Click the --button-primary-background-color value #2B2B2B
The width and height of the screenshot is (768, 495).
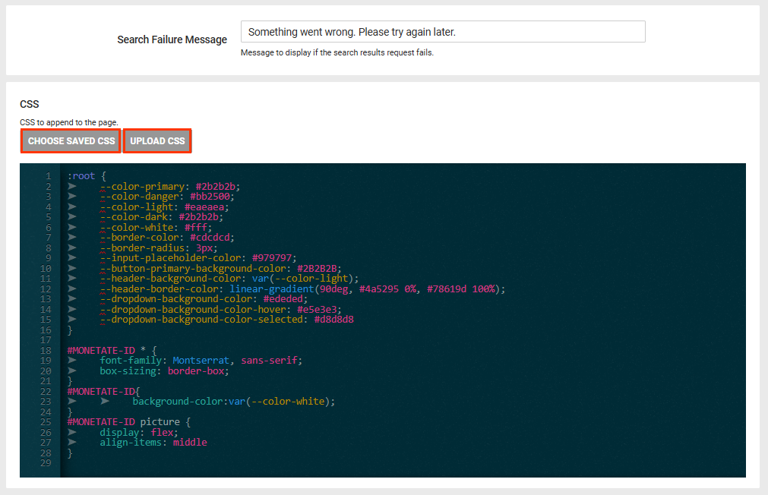pyautogui.click(x=317, y=269)
